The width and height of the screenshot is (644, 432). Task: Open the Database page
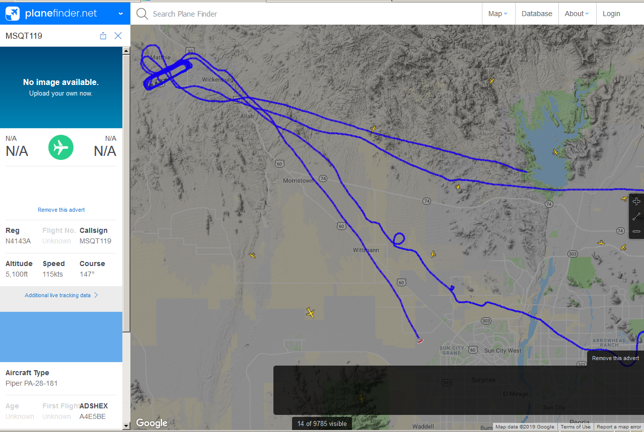point(537,14)
